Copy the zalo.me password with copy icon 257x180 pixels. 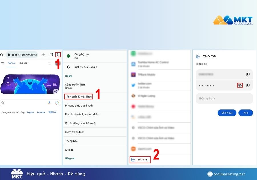click(x=248, y=85)
